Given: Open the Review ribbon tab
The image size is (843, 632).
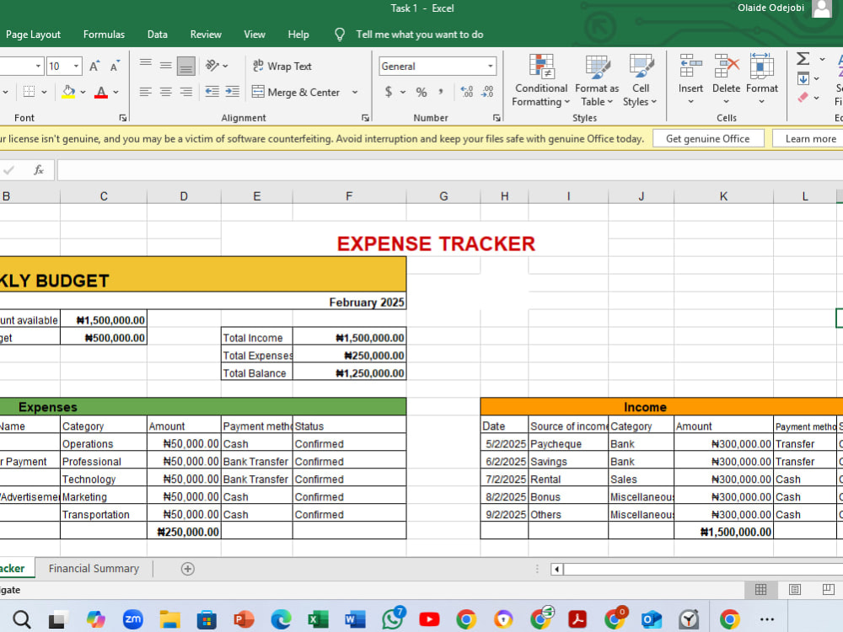Looking at the screenshot, I should pos(206,35).
